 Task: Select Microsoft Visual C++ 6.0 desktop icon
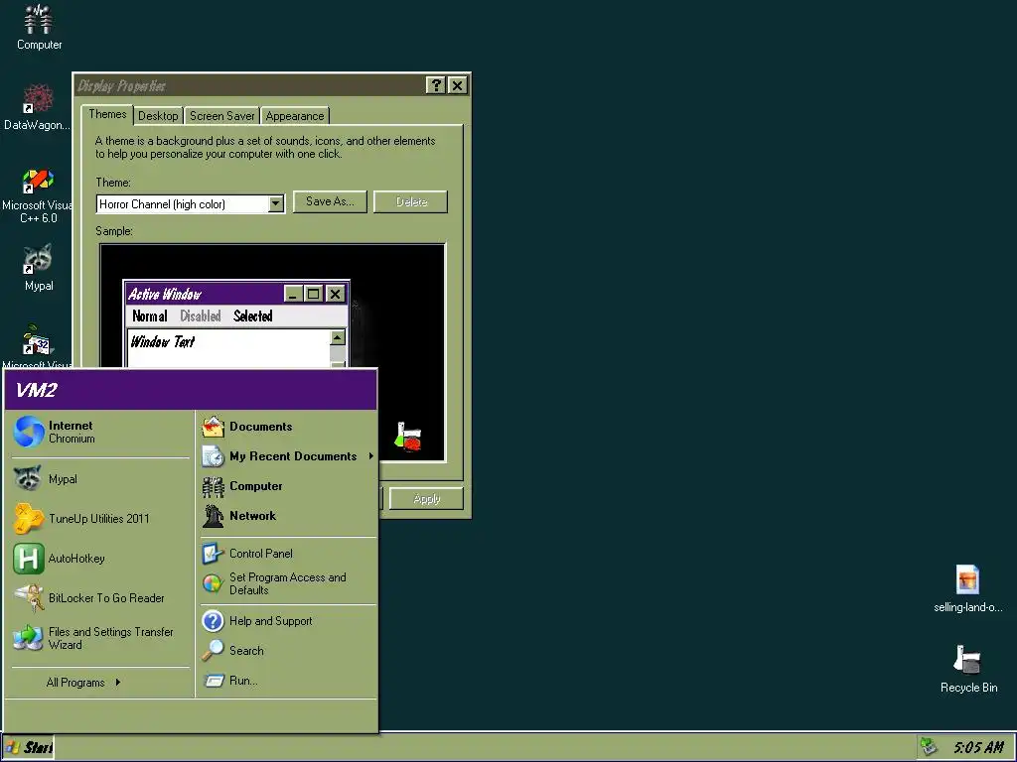tap(38, 196)
